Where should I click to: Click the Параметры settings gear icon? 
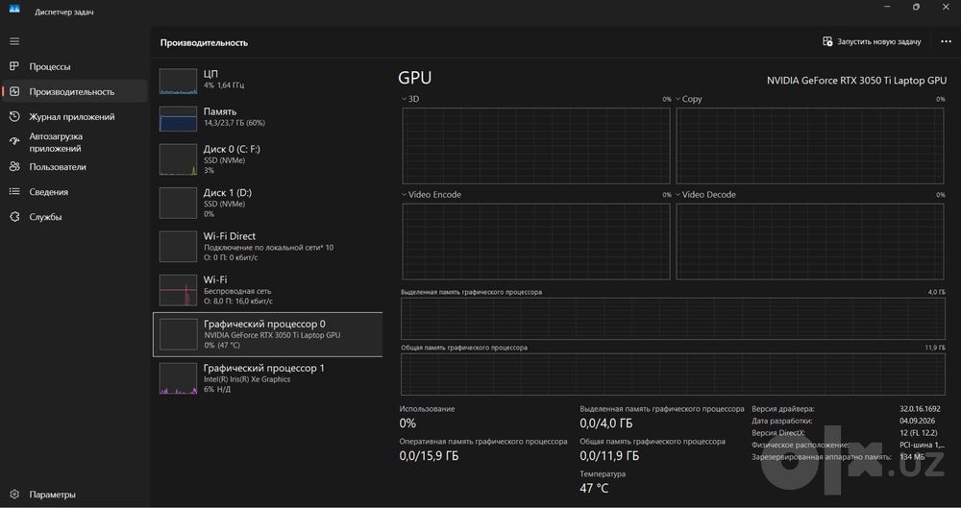coord(14,494)
